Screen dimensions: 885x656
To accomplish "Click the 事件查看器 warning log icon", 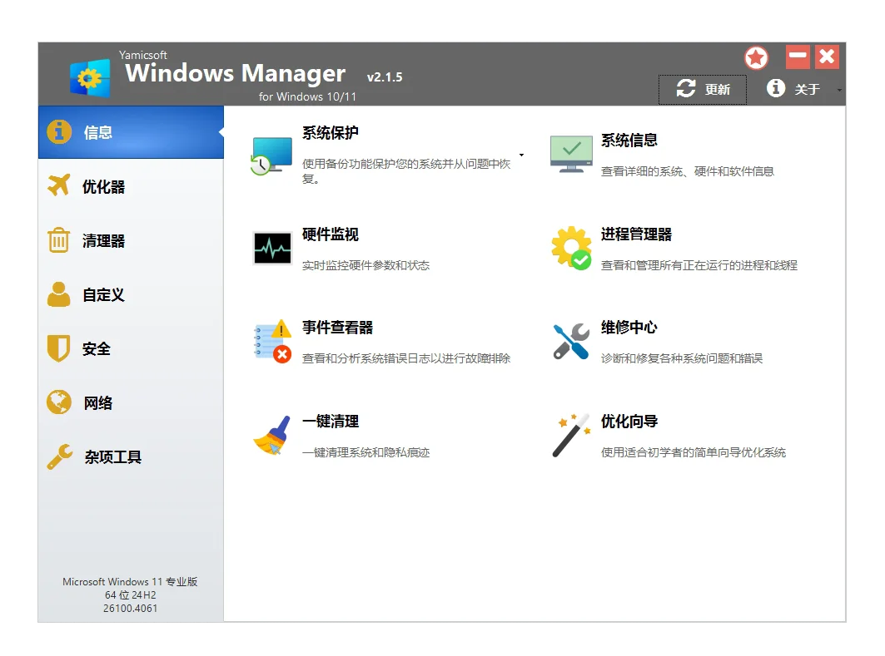I will (272, 342).
